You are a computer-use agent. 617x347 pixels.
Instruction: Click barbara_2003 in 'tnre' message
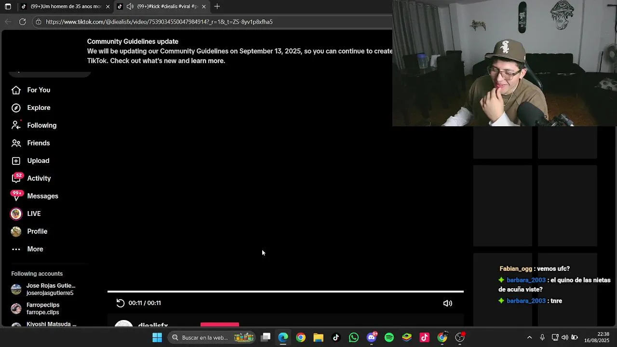coord(526,301)
